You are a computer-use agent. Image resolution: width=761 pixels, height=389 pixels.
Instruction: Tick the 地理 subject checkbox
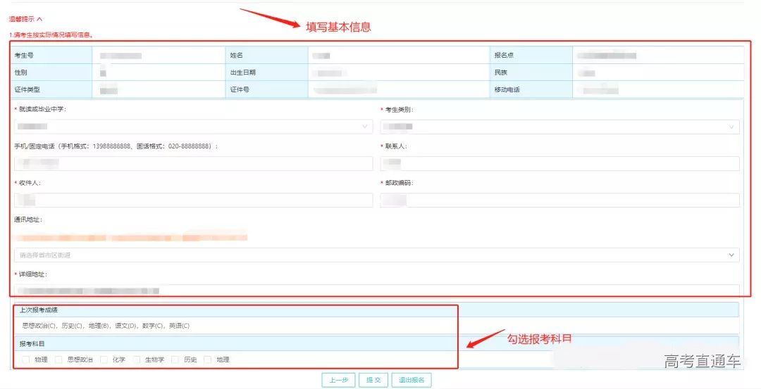point(208,359)
